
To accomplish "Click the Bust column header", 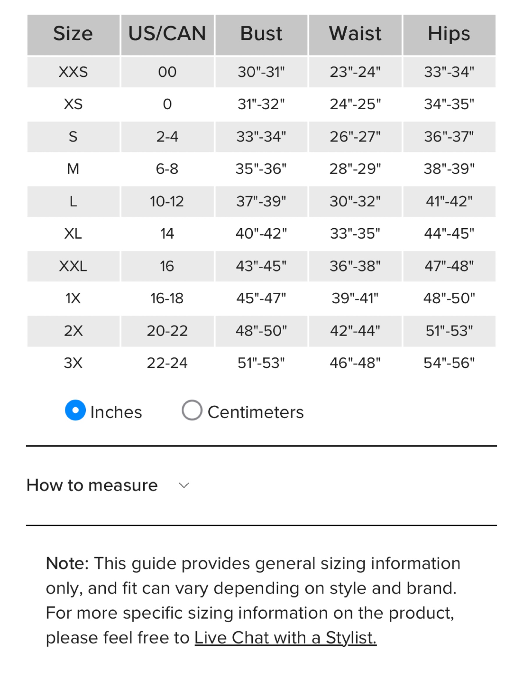I will (261, 35).
